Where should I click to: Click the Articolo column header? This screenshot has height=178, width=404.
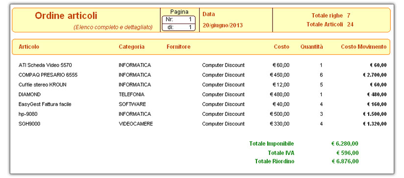tap(29, 47)
